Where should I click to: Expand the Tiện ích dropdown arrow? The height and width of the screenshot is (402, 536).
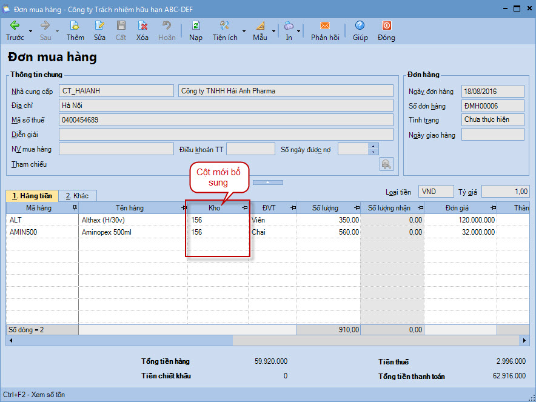(x=244, y=31)
